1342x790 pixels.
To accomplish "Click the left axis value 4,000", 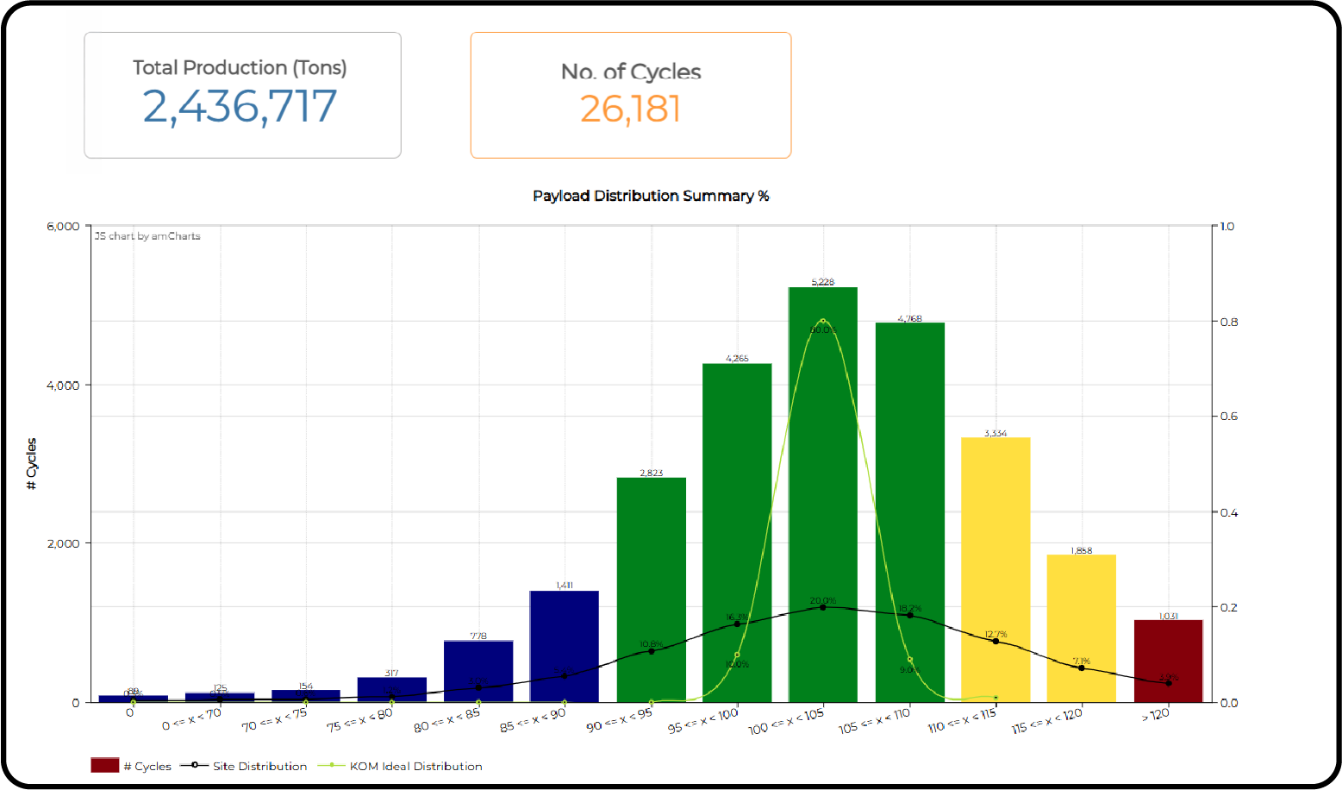I will 63,385.
